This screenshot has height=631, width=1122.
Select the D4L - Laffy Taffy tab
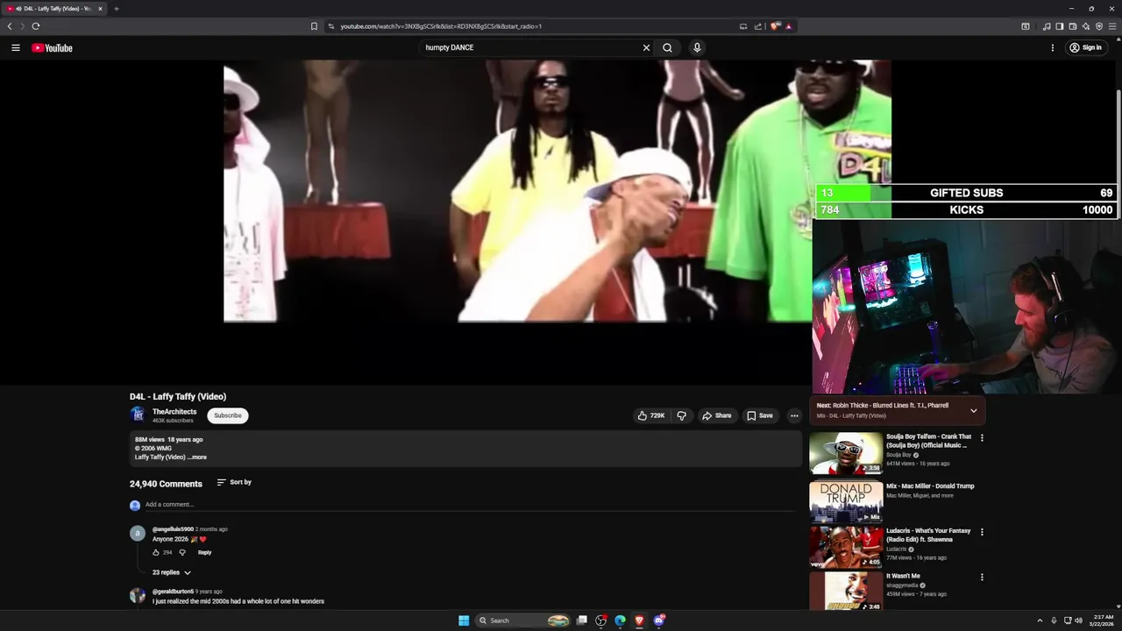54,9
